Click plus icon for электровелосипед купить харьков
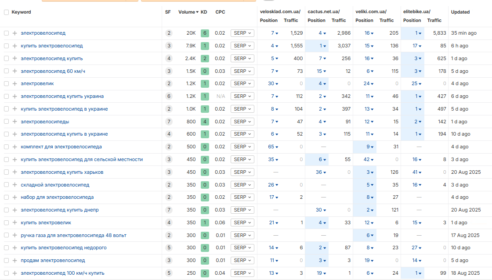This screenshot has height=280, width=492. click(15, 172)
